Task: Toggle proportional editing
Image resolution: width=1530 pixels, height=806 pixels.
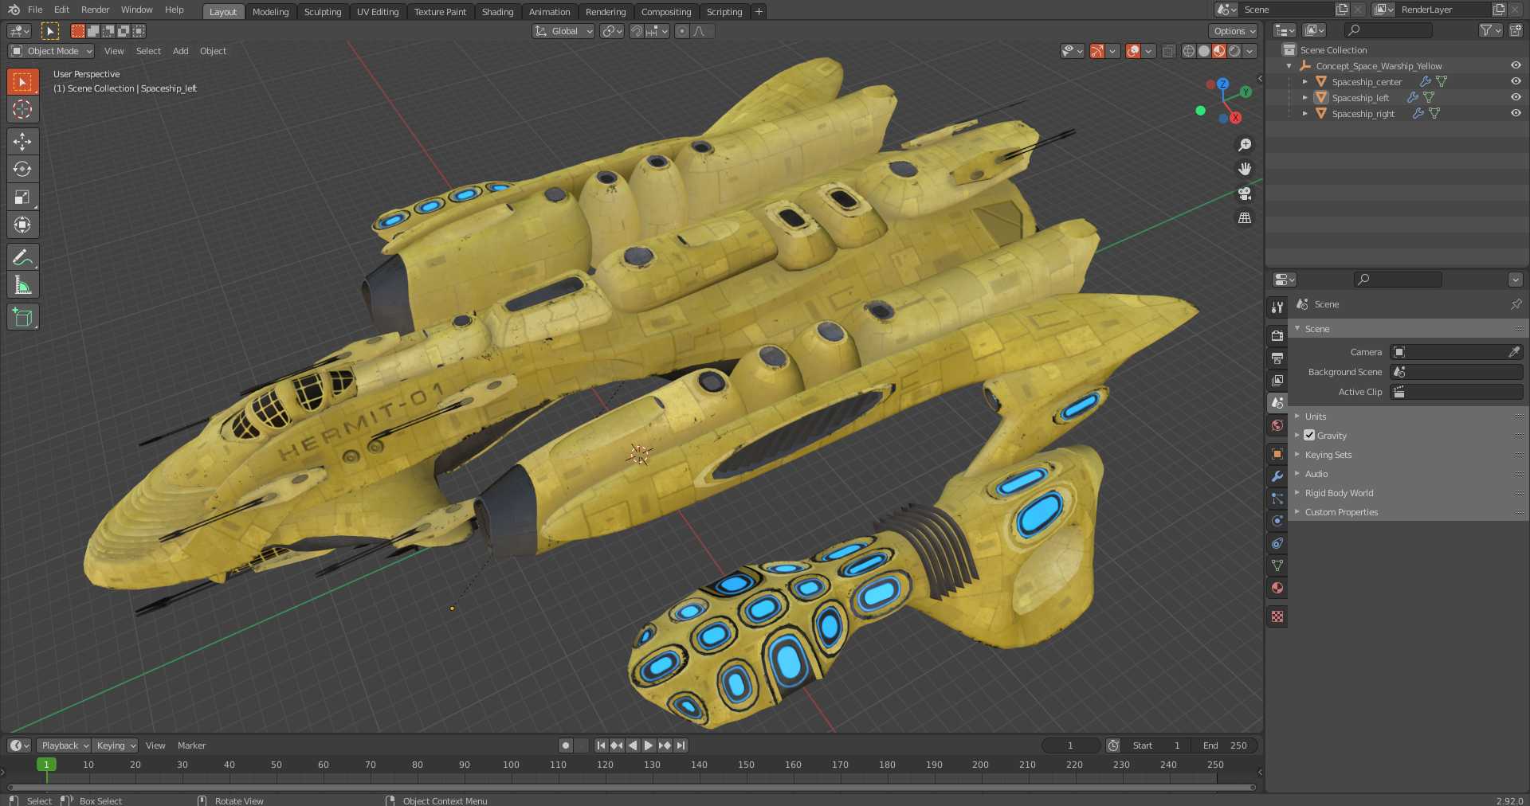Action: click(x=681, y=31)
